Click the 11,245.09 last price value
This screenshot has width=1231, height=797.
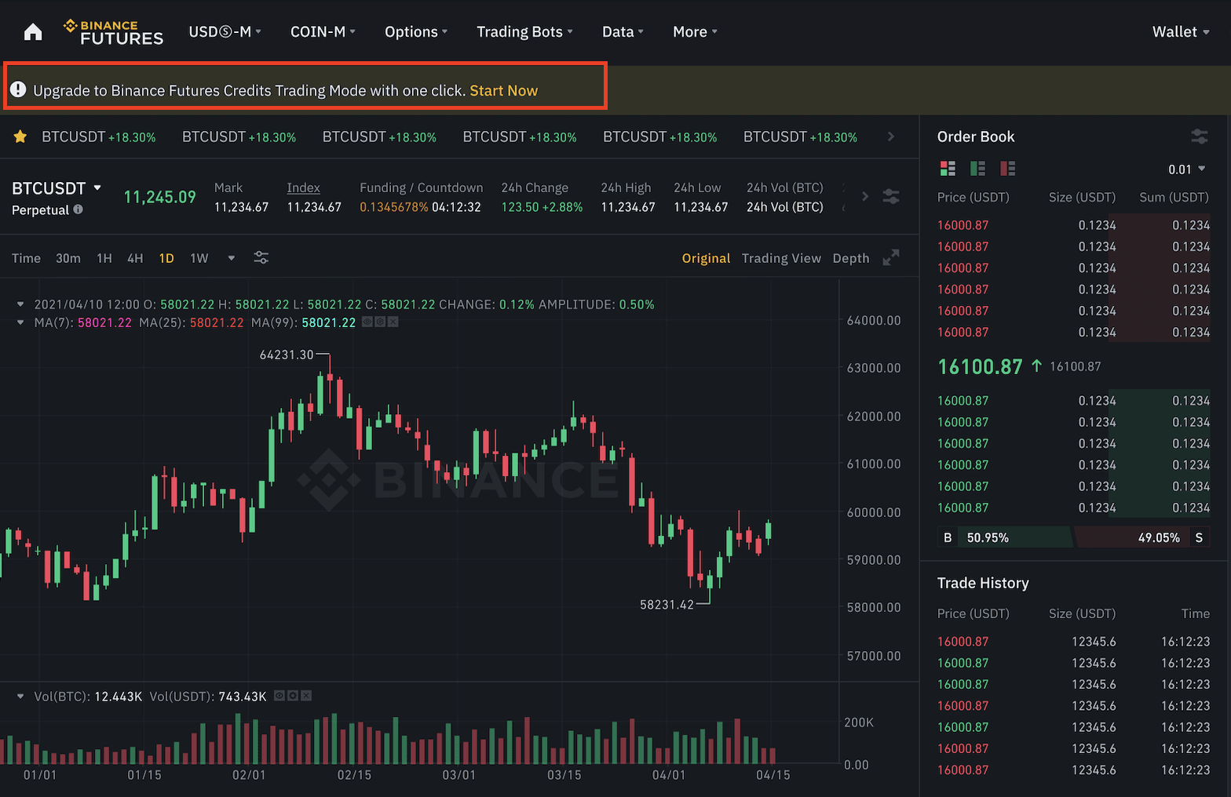point(159,197)
